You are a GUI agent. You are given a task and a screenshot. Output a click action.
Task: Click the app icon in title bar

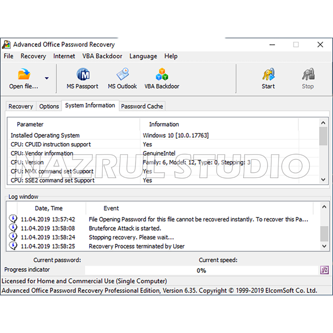(6, 45)
